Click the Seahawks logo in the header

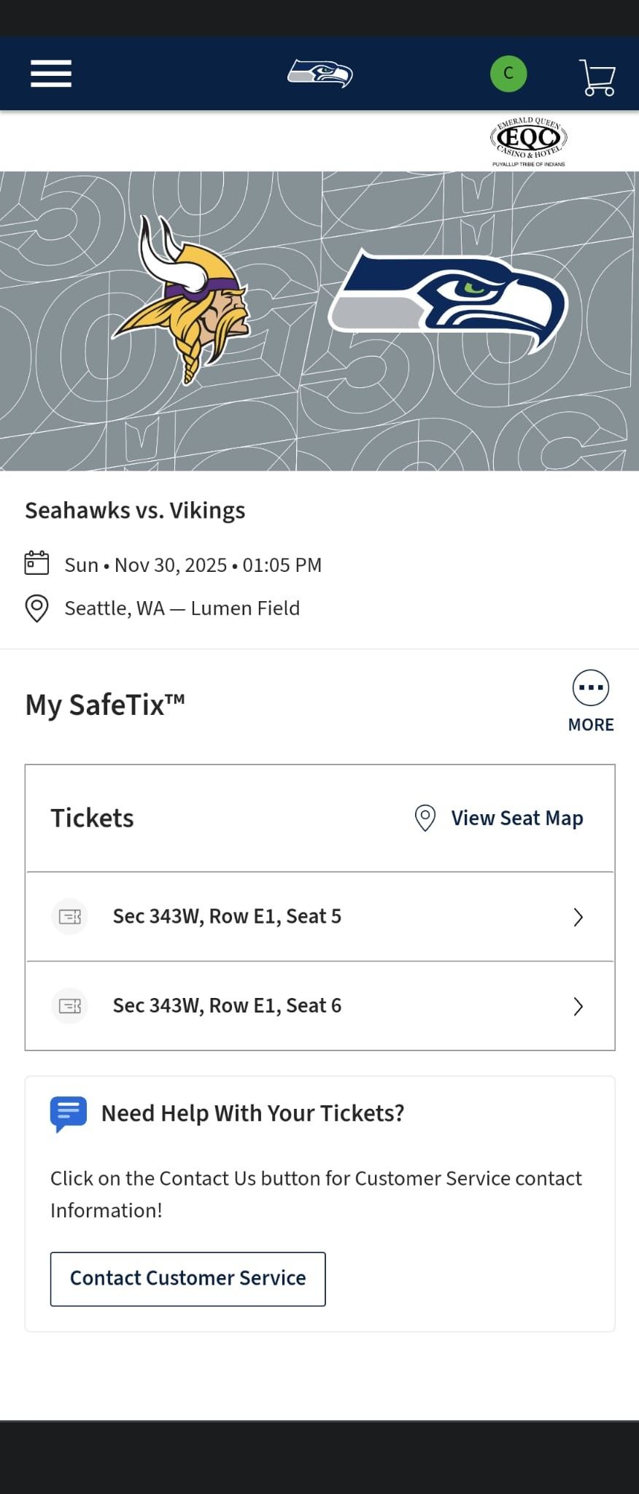coord(319,73)
